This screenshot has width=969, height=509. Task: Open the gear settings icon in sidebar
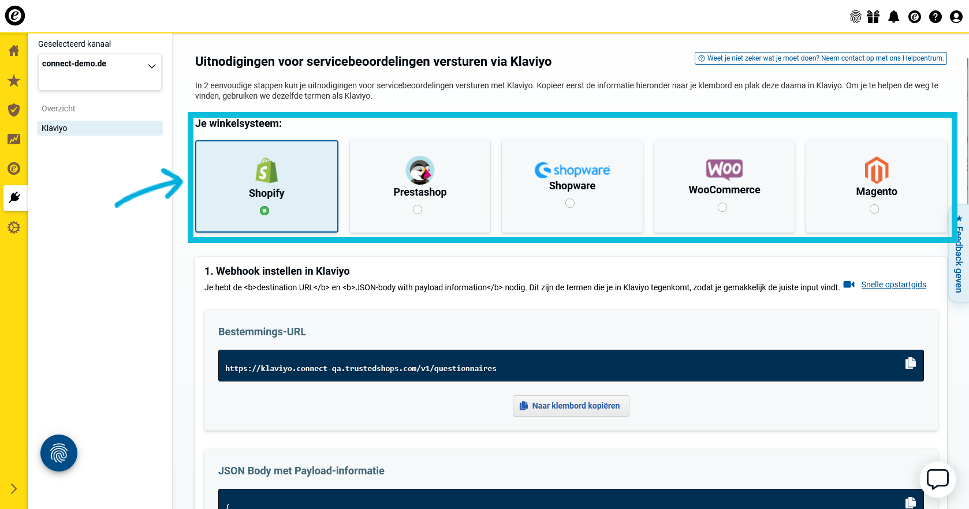tap(14, 227)
